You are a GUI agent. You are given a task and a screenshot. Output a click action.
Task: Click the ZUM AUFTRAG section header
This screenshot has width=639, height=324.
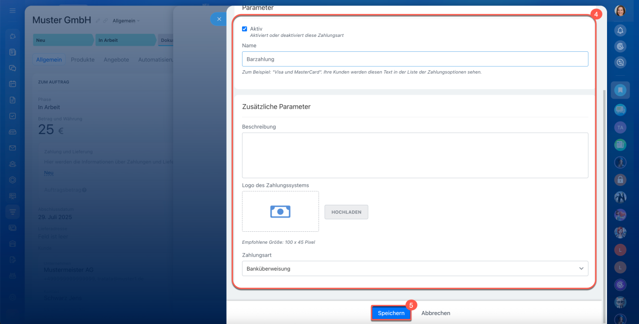click(x=53, y=81)
